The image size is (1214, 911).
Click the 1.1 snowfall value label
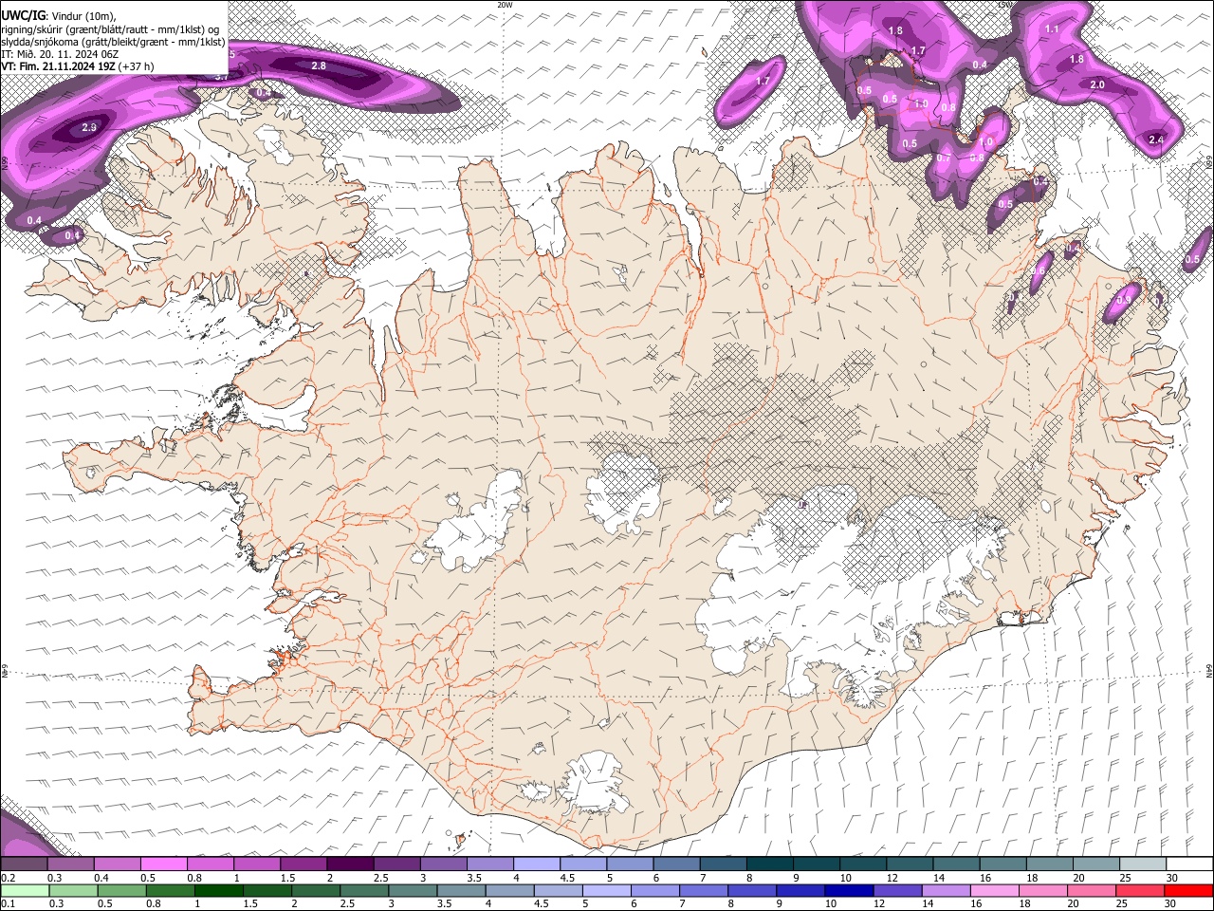tap(1052, 29)
